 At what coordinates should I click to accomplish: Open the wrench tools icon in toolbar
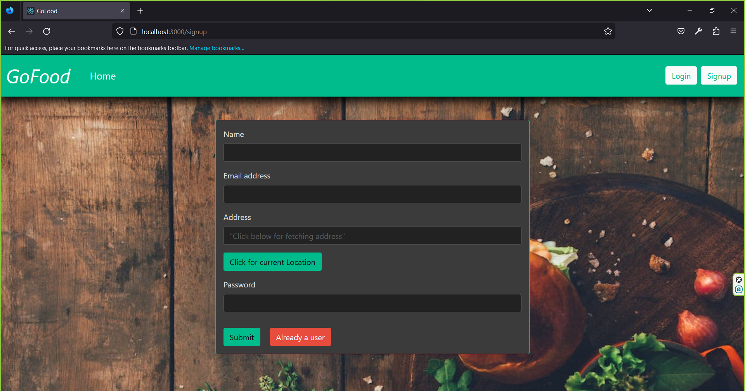pyautogui.click(x=698, y=31)
